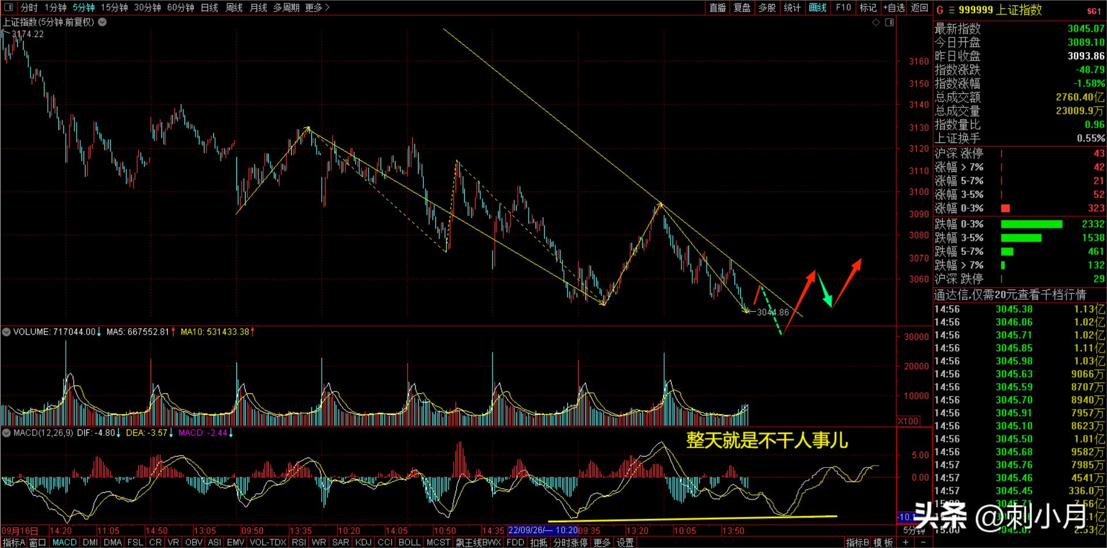Screen dimensions: 1107x548
Task: Select the DMA indicator
Action: pos(113,542)
